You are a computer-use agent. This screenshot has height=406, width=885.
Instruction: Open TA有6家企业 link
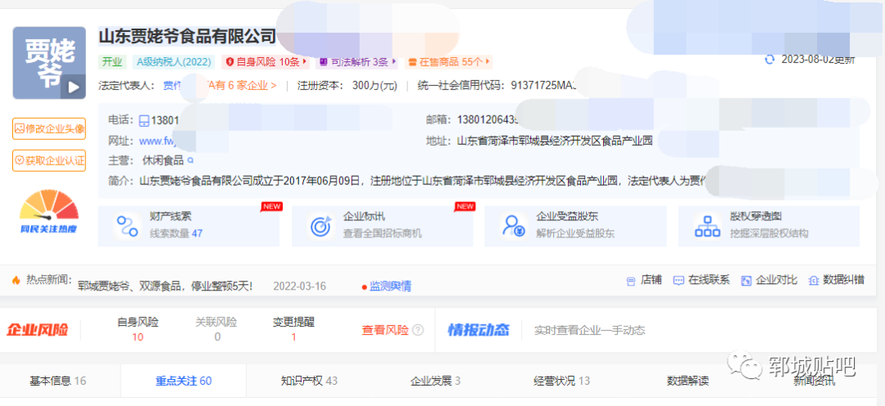(242, 86)
